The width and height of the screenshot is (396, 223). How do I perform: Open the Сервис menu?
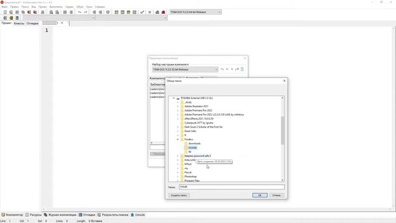pos(69,7)
